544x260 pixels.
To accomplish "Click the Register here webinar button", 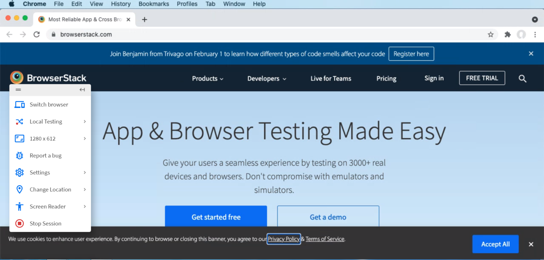I will click(x=411, y=53).
